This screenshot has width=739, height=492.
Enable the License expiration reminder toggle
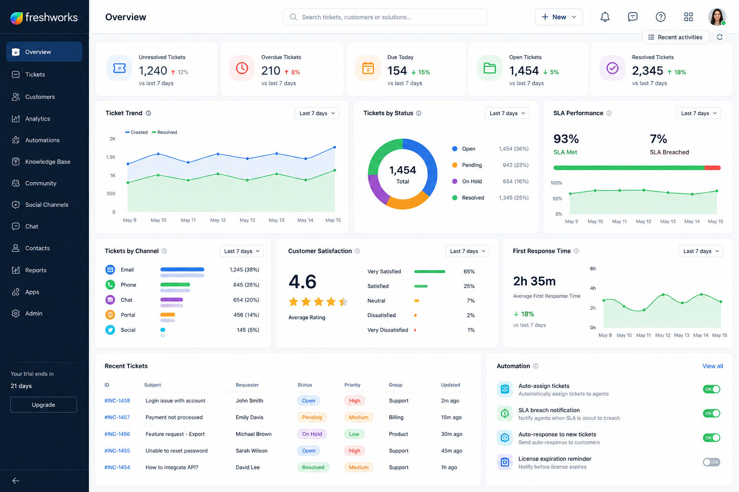(712, 462)
